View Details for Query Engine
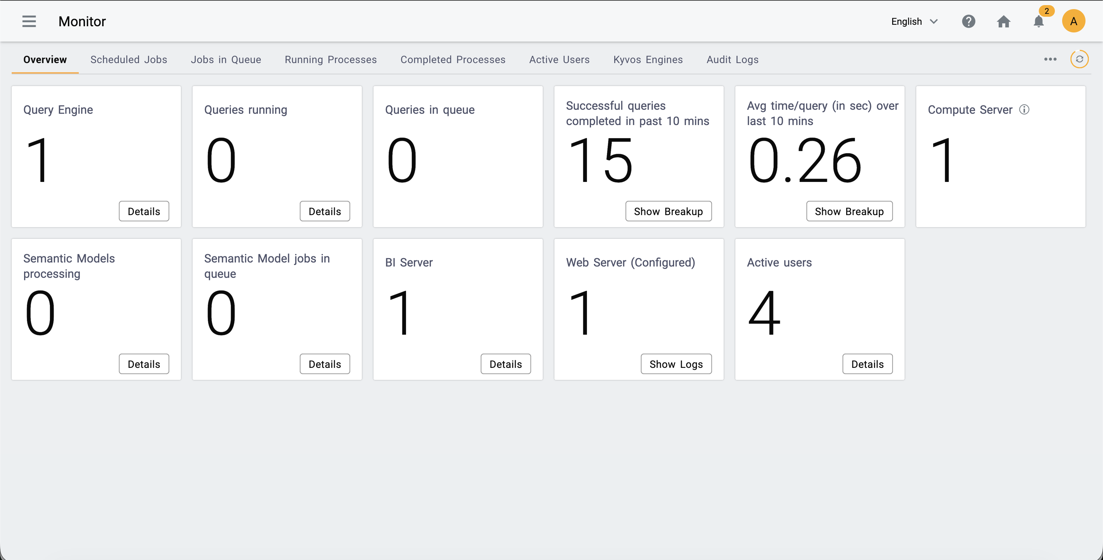This screenshot has width=1103, height=560. click(x=144, y=211)
